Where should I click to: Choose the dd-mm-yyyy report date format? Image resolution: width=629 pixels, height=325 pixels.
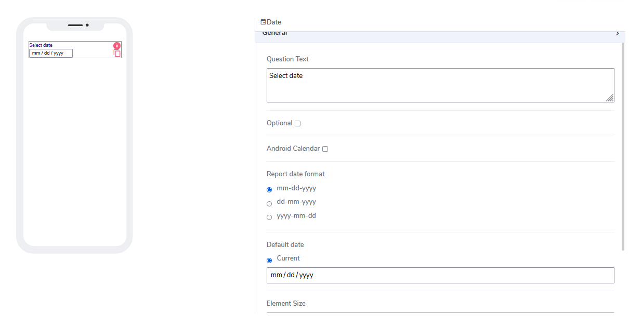269,204
